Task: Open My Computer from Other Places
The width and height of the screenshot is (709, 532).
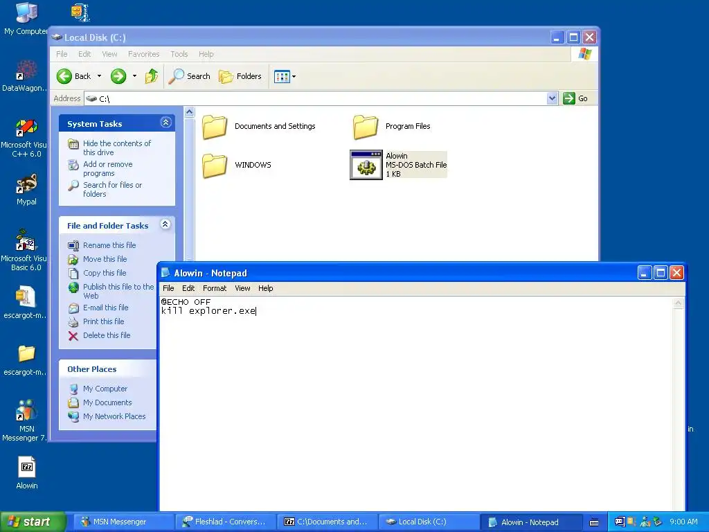Action: [x=105, y=389]
